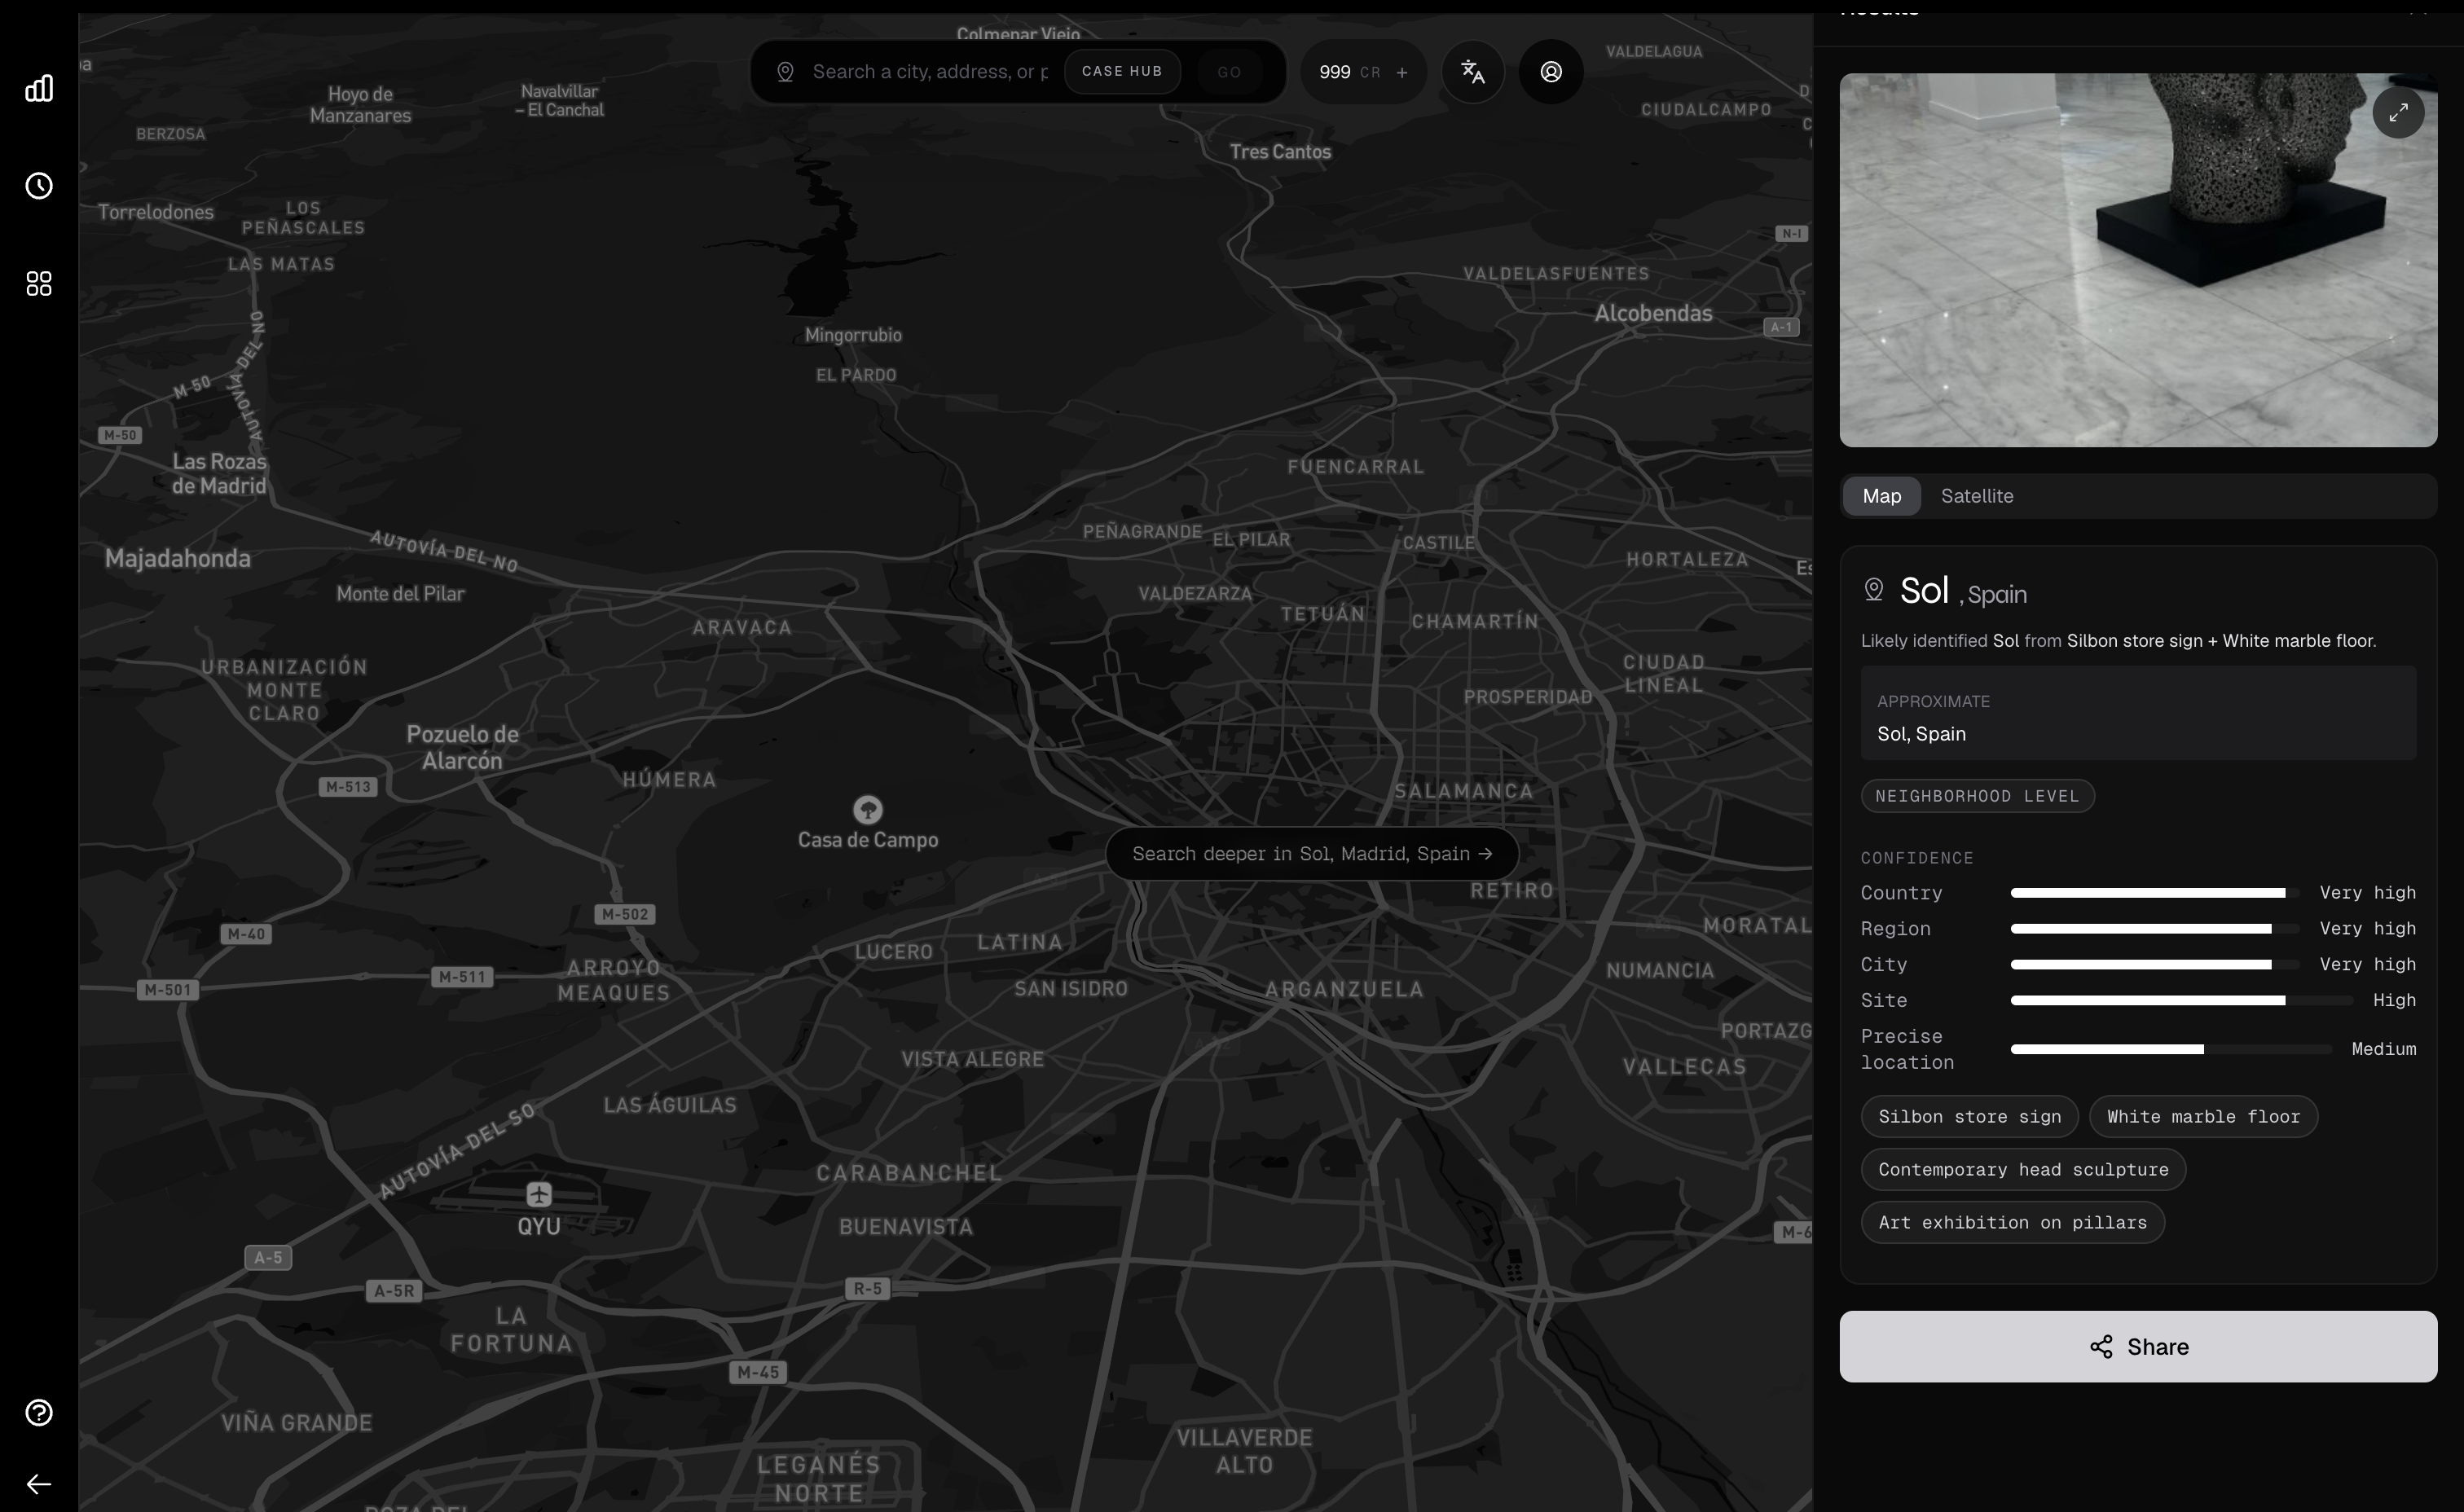Click the approximate location Sol, Spain box
Screen dimensions: 2464x1512
click(2138, 713)
